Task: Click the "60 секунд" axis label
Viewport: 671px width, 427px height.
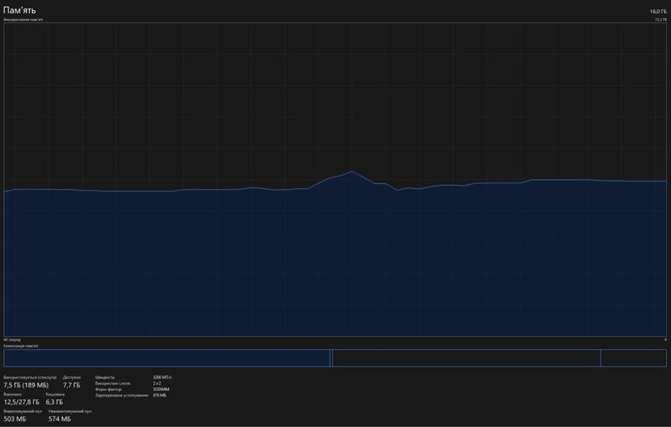Action: pyautogui.click(x=12, y=340)
